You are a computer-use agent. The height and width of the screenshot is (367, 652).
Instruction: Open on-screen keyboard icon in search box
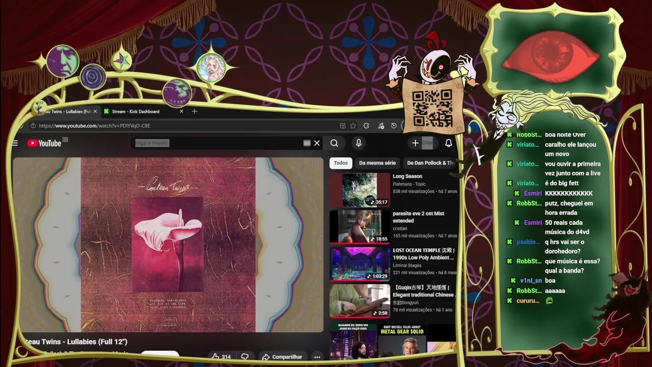coord(307,143)
